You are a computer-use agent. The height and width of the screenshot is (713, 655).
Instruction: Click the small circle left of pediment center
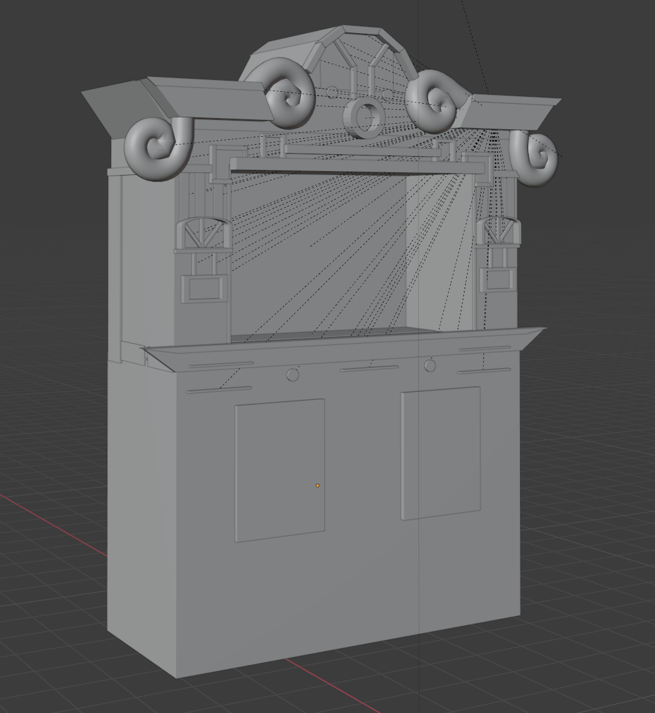[332, 92]
